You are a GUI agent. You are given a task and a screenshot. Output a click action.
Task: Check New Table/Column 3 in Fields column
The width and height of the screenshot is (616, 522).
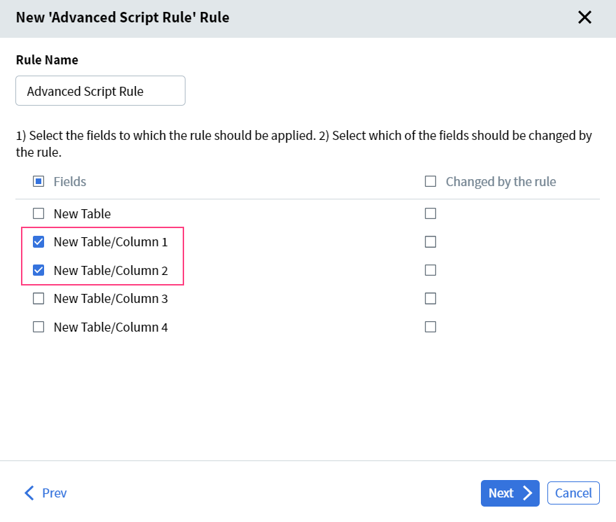tap(38, 298)
